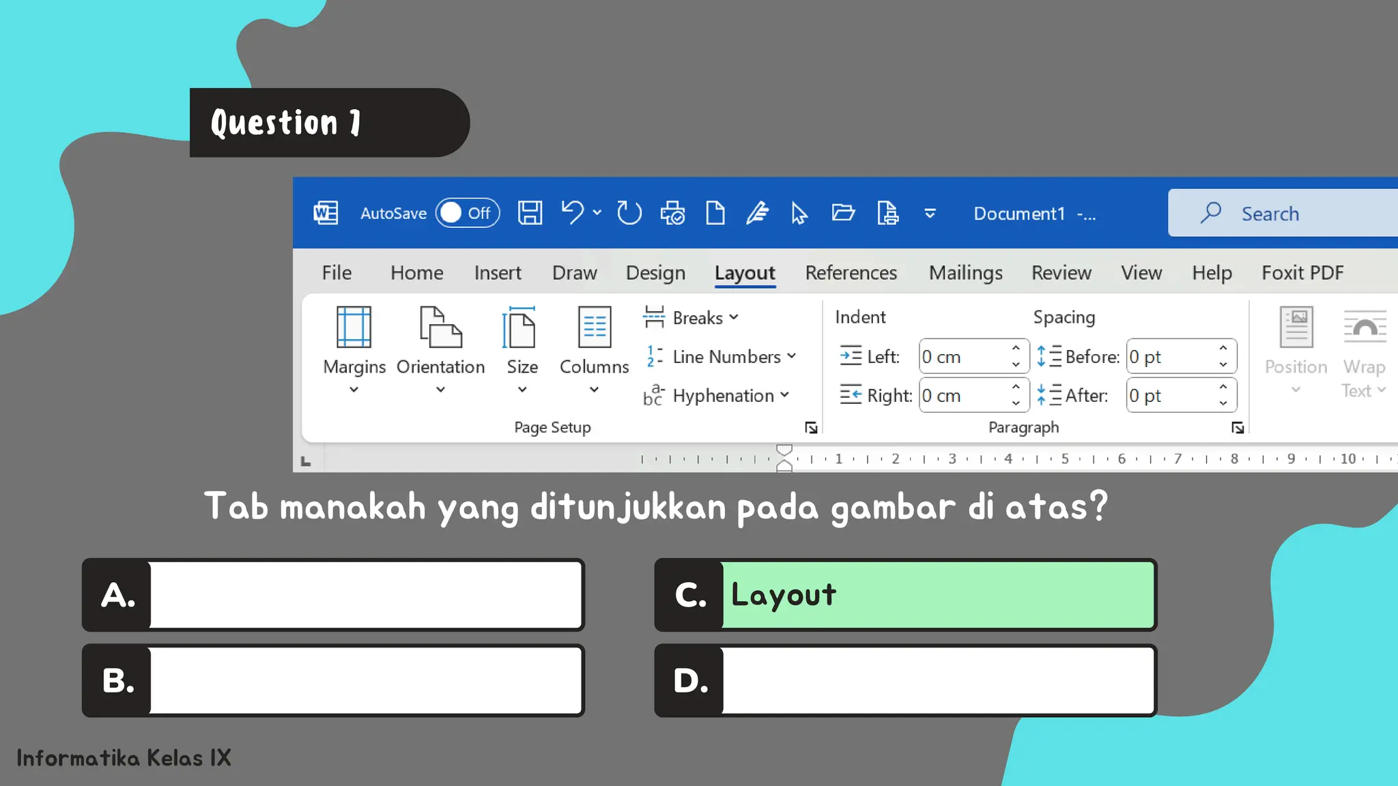Open the Paragraph dialog launcher
Viewport: 1398px width, 786px height.
point(1238,428)
